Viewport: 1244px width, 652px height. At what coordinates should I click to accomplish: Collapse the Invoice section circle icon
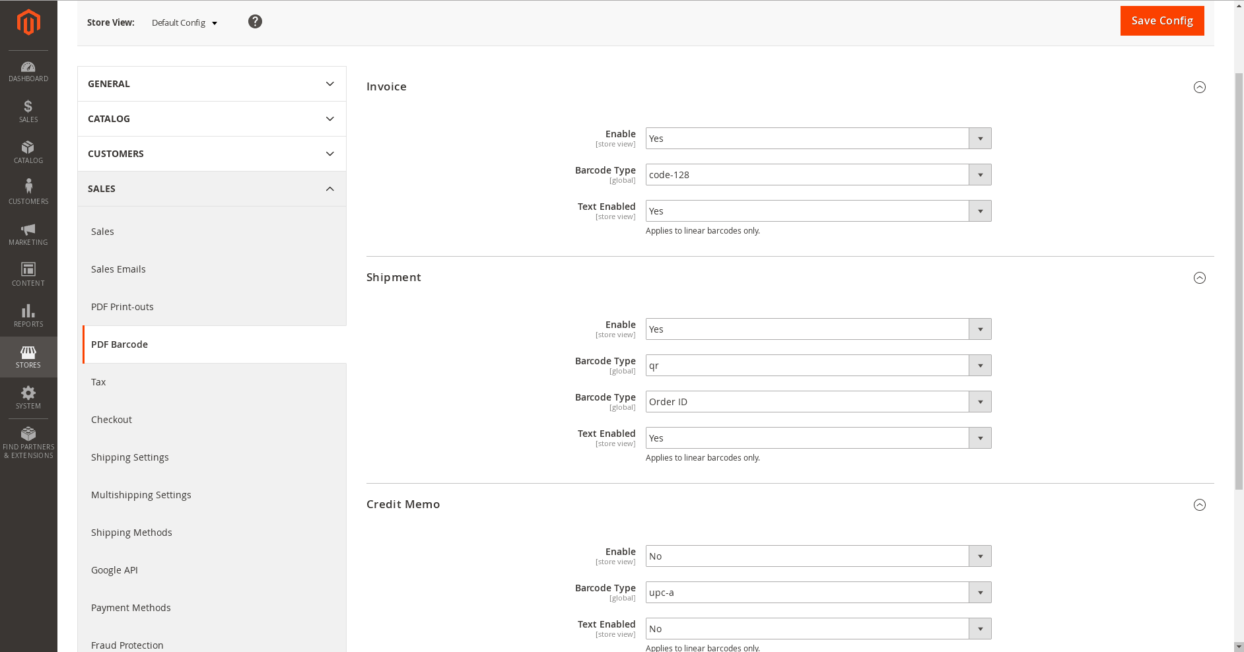point(1200,87)
